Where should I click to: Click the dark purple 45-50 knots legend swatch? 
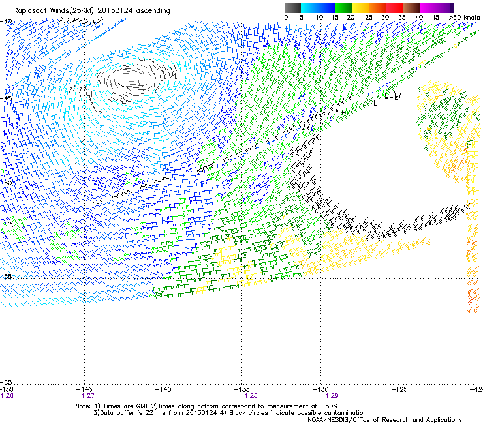pos(445,8)
